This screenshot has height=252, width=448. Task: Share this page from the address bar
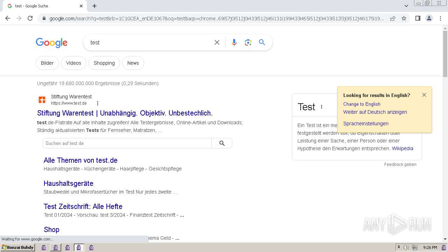point(393,18)
